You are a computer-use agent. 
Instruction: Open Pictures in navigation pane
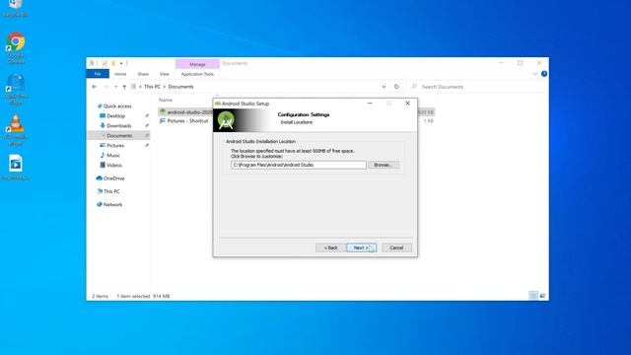point(115,145)
